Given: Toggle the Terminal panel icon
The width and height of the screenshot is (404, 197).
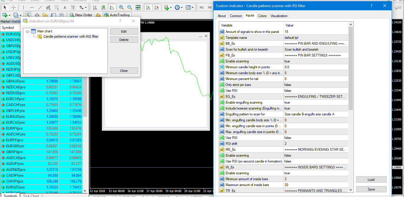Looking at the screenshot, I should pyautogui.click(x=53, y=15).
